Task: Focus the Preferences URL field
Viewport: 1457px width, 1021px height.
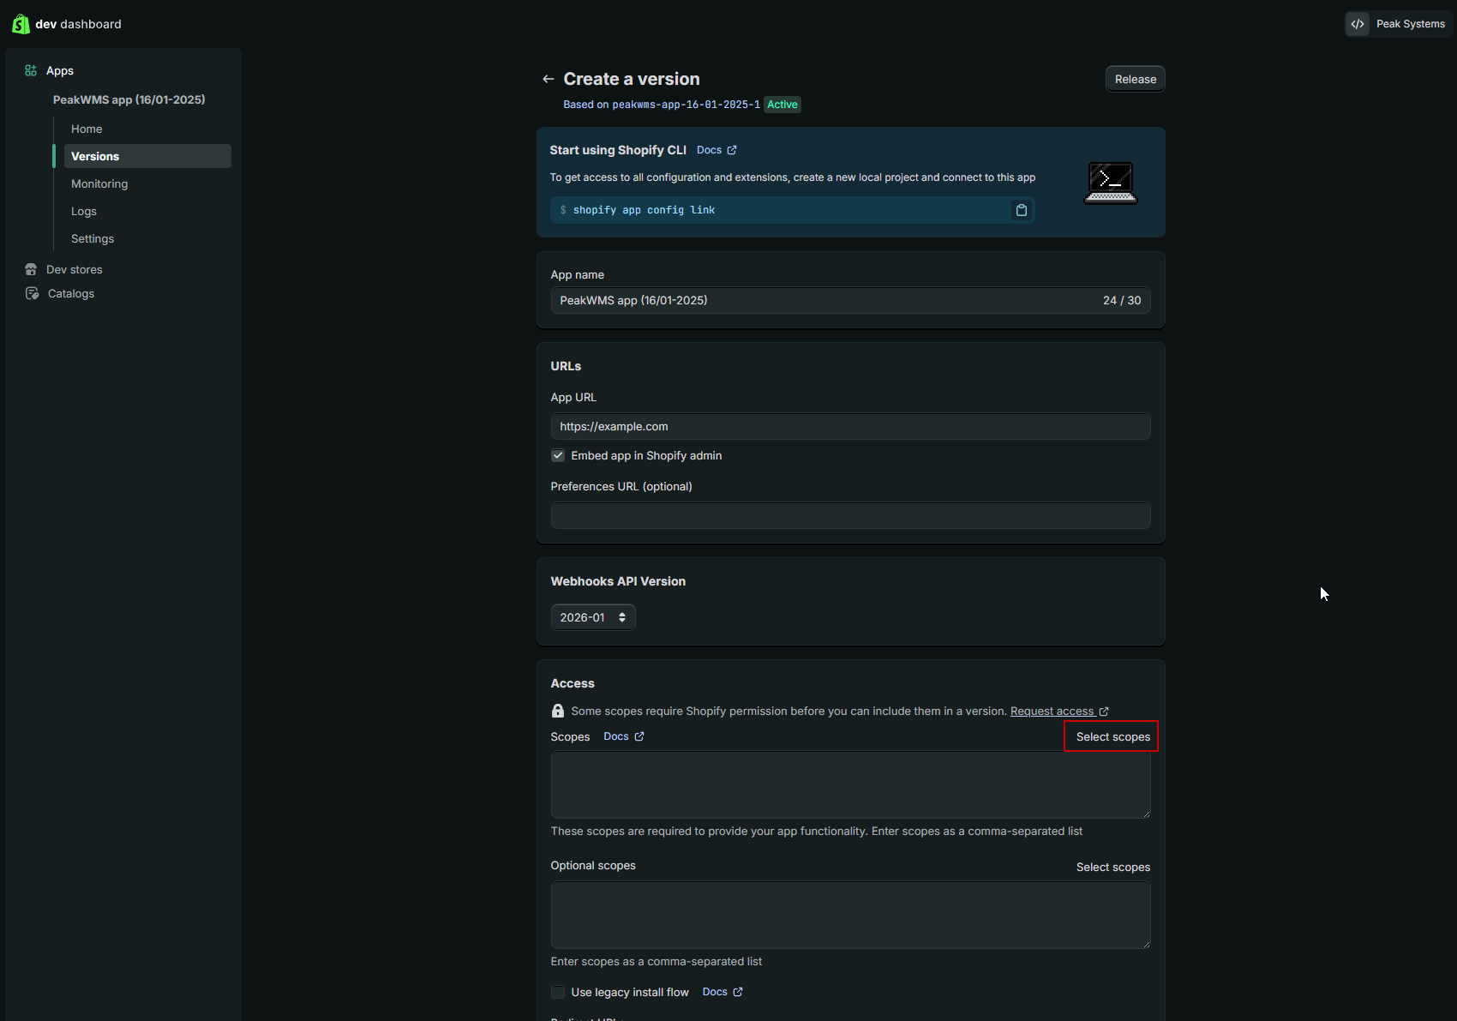Action: pyautogui.click(x=851, y=515)
